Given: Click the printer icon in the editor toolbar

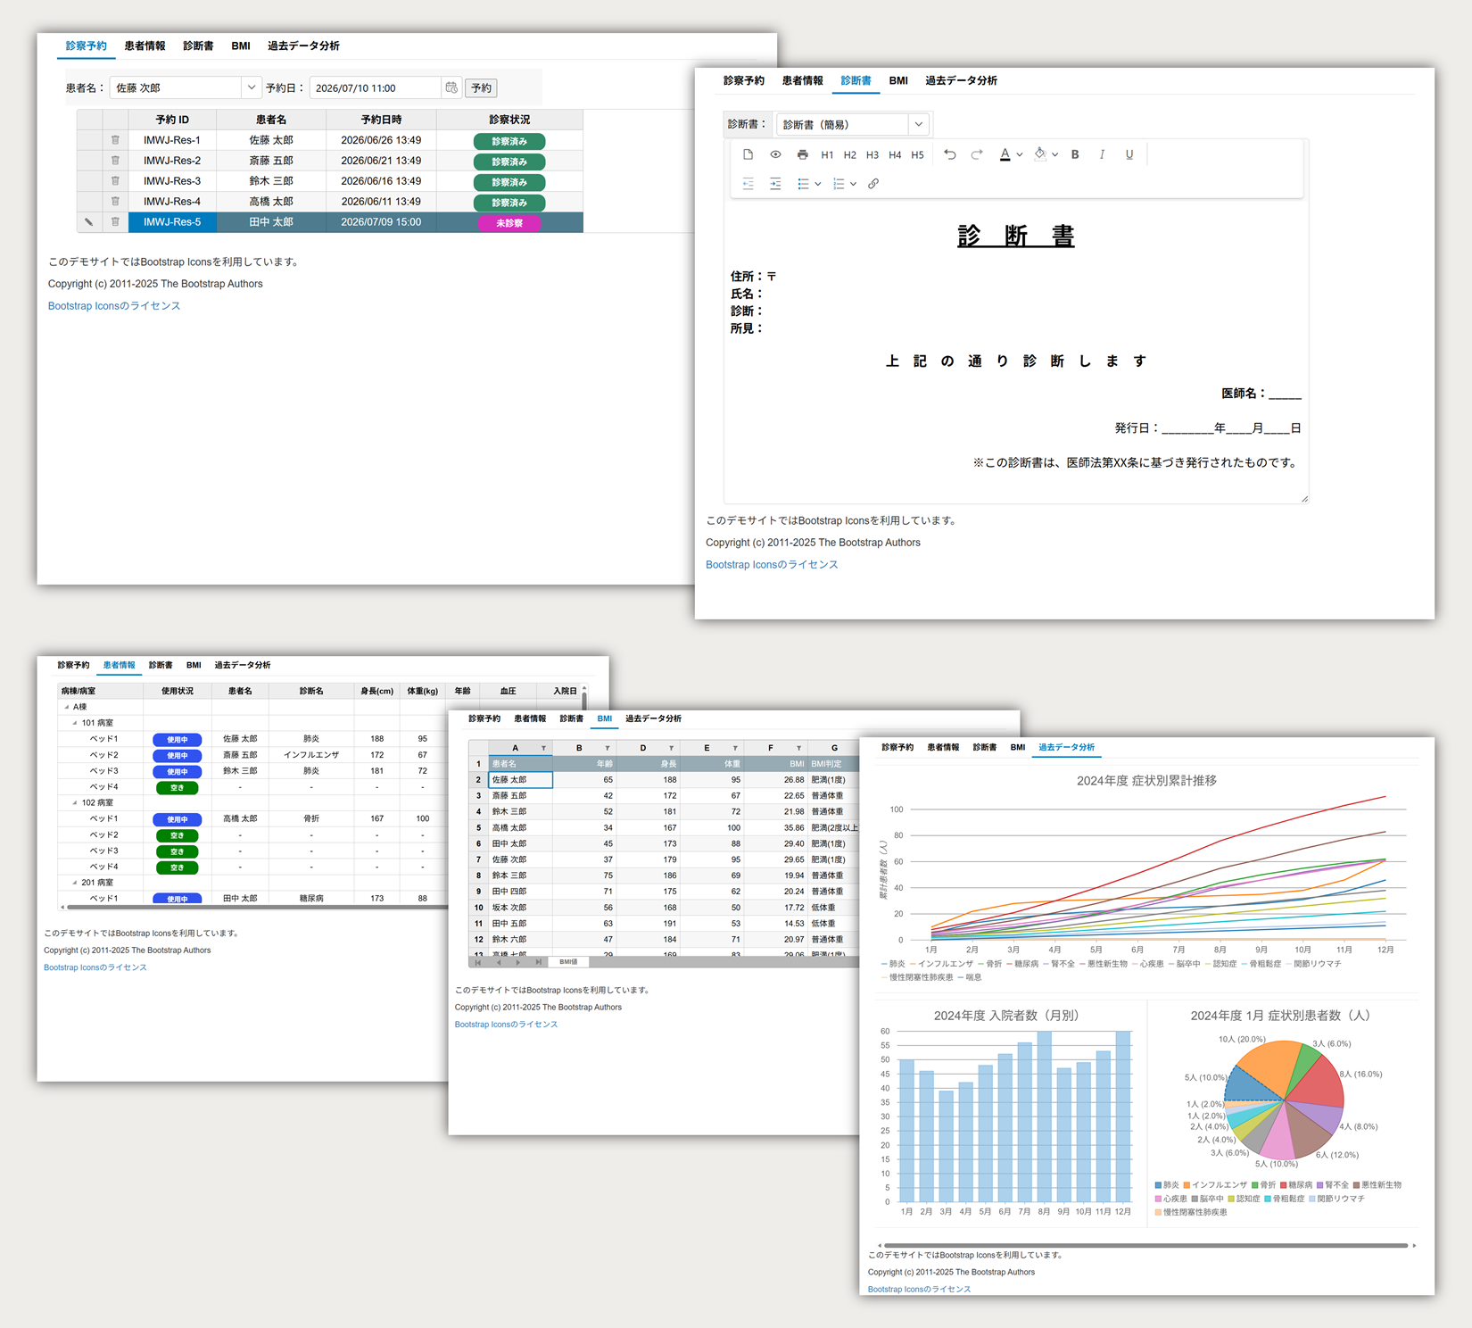Looking at the screenshot, I should click(x=803, y=154).
